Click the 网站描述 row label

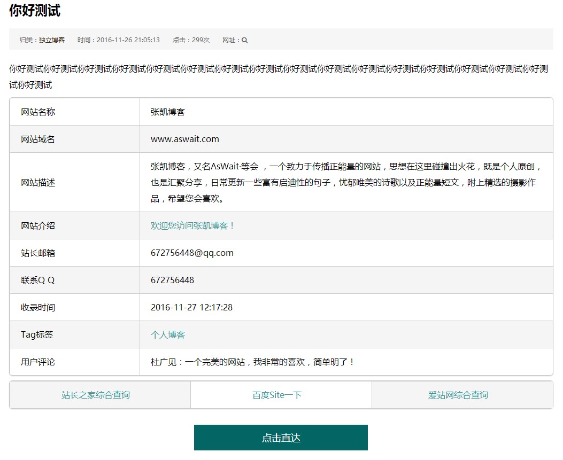pos(38,183)
